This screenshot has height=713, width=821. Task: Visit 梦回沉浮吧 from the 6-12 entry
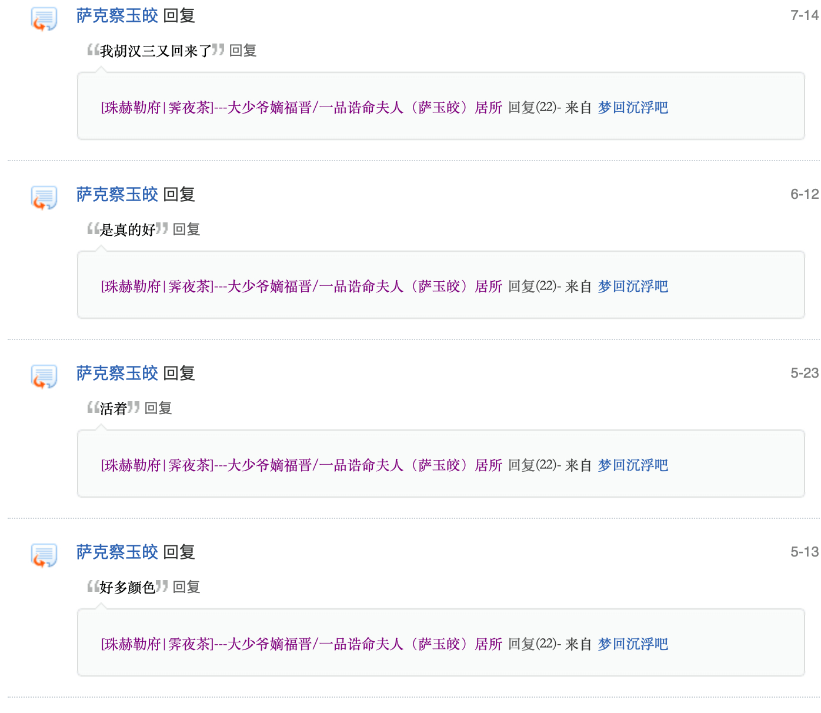click(633, 286)
